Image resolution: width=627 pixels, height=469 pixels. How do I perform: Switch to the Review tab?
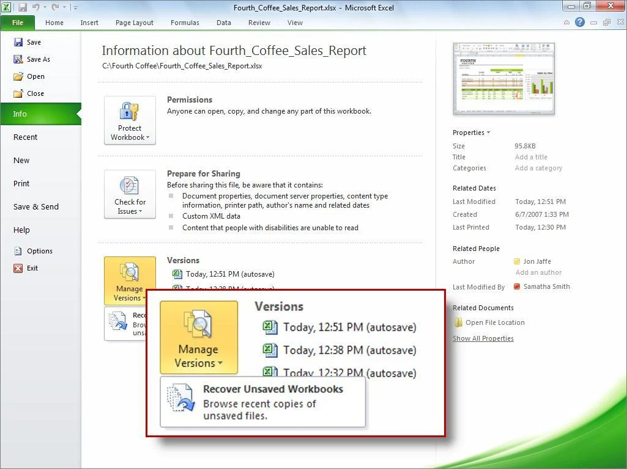pyautogui.click(x=259, y=23)
